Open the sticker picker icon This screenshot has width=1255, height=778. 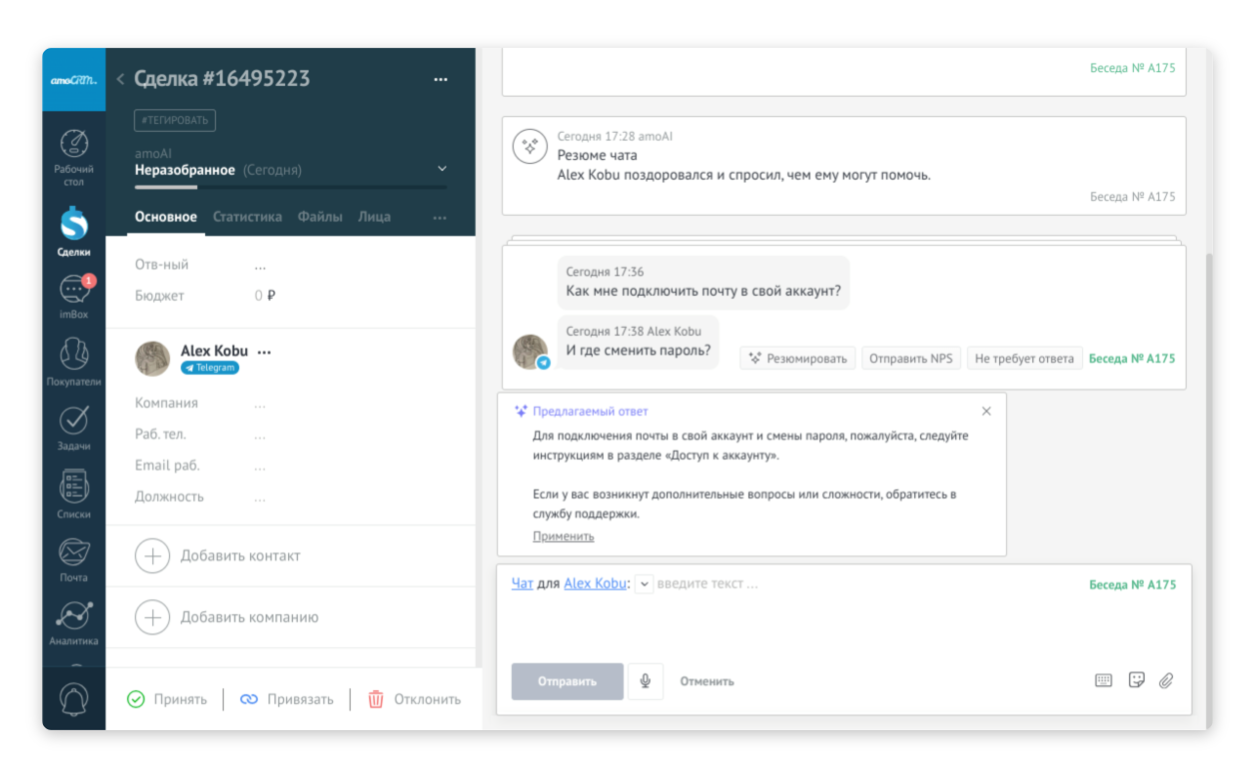1136,680
